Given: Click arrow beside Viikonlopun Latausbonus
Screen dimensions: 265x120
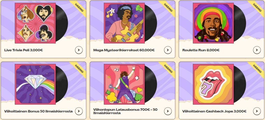Looking at the screenshot, I should click(x=168, y=111).
